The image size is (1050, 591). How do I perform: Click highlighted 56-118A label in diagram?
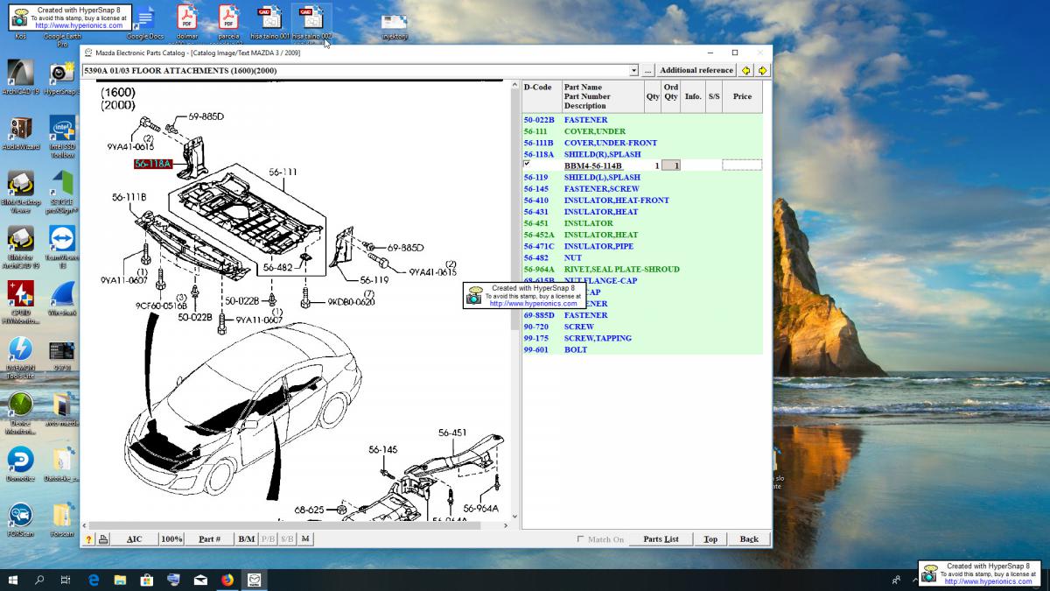pyautogui.click(x=153, y=164)
